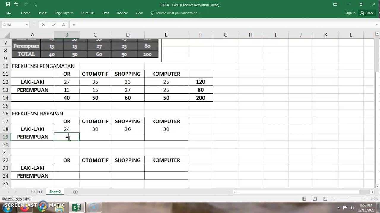Open Ribbon Display Options
380x213 pixels.
pos(335,4)
